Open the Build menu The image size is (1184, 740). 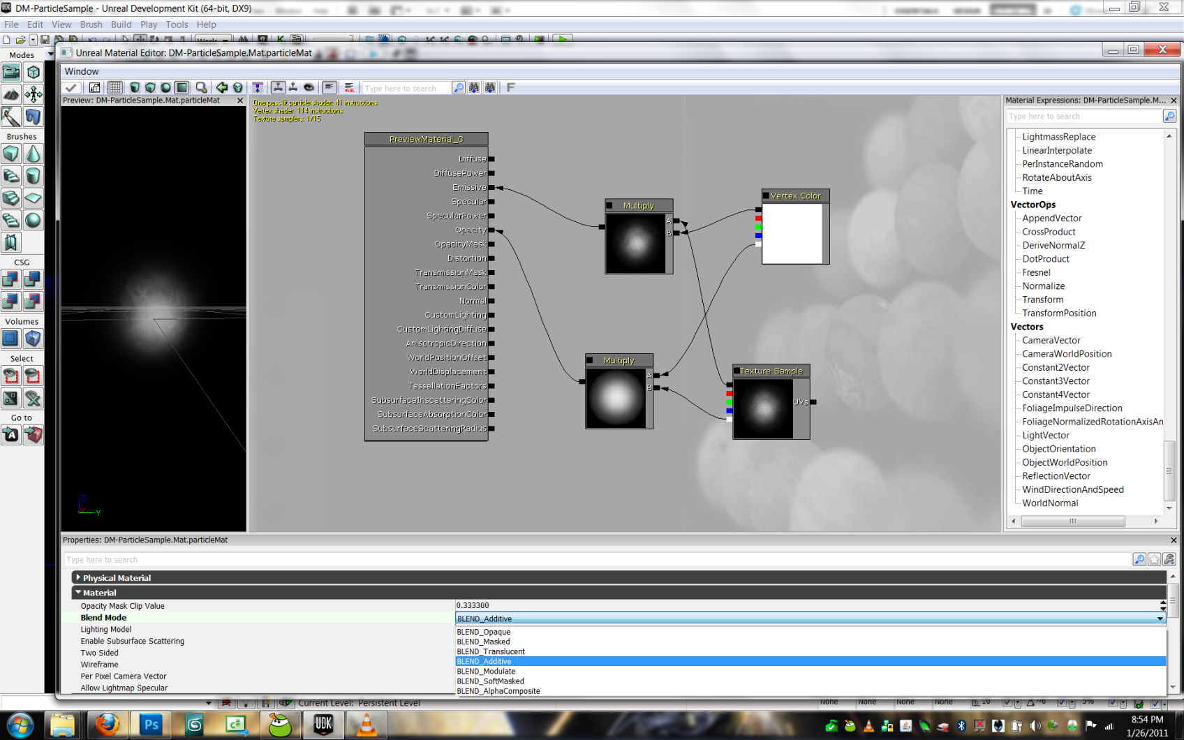(x=121, y=24)
